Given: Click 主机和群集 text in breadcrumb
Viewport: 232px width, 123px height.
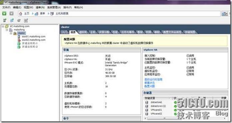Looking at the screenshot, I should pyautogui.click(x=62, y=14).
